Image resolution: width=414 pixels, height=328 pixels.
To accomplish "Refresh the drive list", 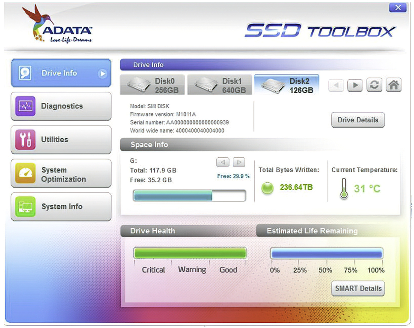I will (374, 85).
